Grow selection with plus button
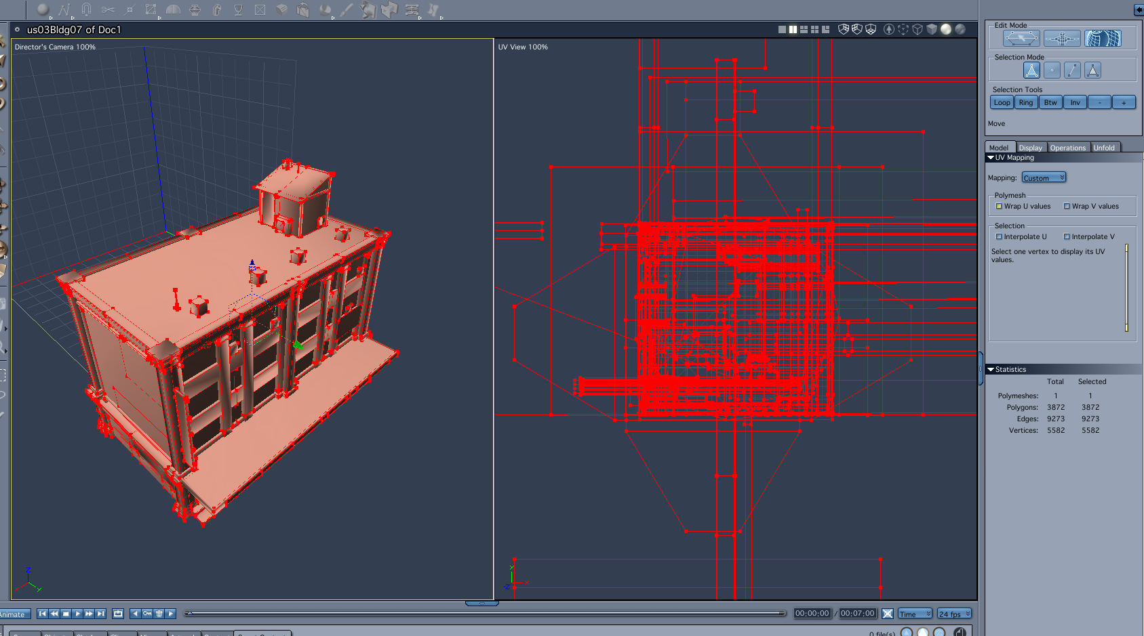Screen dimensions: 1144x636 coord(1124,102)
